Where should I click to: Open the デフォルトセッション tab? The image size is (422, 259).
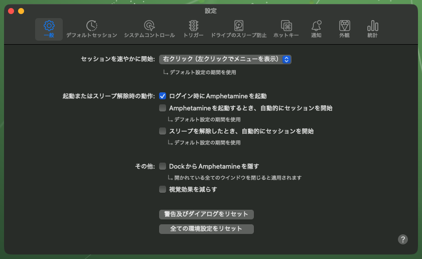click(x=92, y=29)
